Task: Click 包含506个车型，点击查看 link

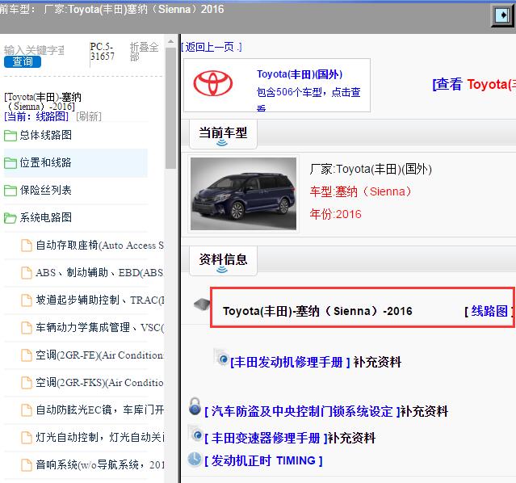Action: (x=308, y=98)
